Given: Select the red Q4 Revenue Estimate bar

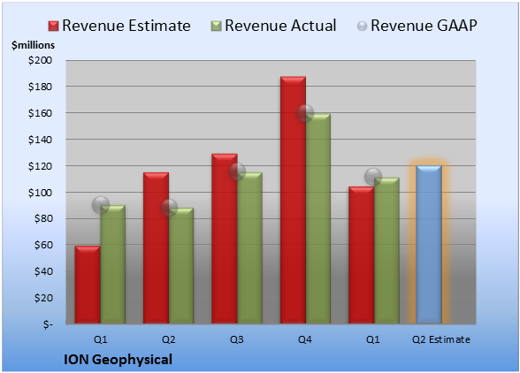Looking at the screenshot, I should tap(294, 200).
